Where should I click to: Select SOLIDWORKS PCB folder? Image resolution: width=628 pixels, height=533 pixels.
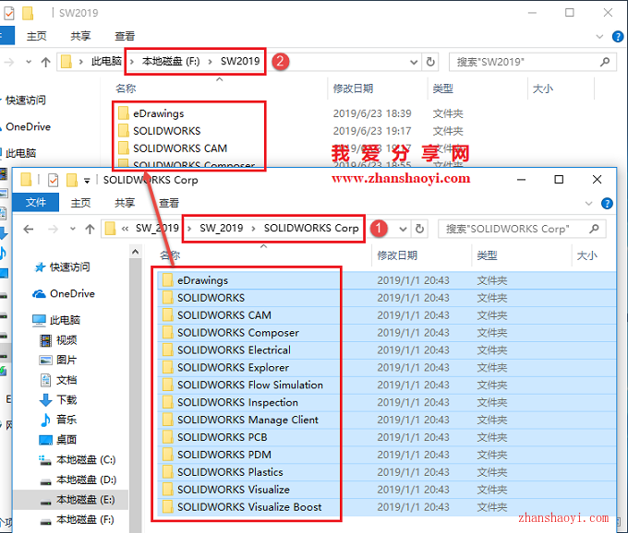pyautogui.click(x=223, y=437)
